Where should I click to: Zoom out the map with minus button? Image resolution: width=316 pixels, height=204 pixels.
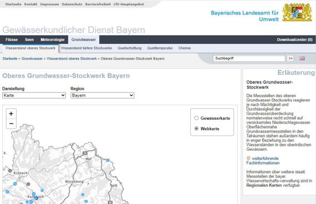coord(11,124)
